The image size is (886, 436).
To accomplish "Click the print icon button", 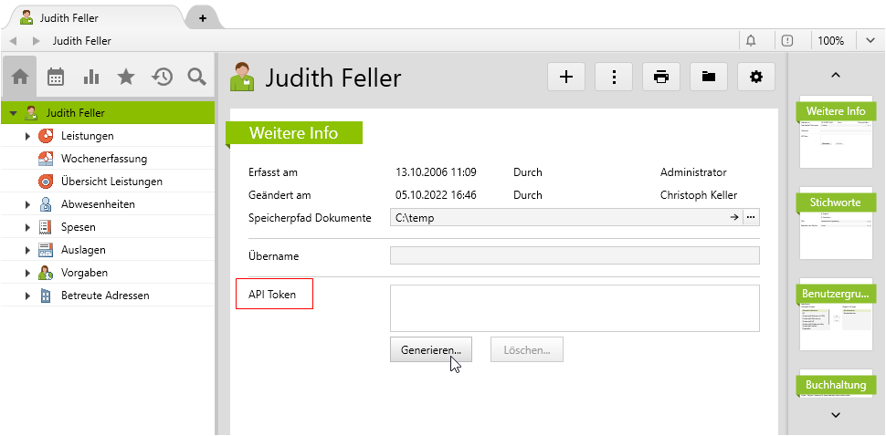I will point(661,78).
